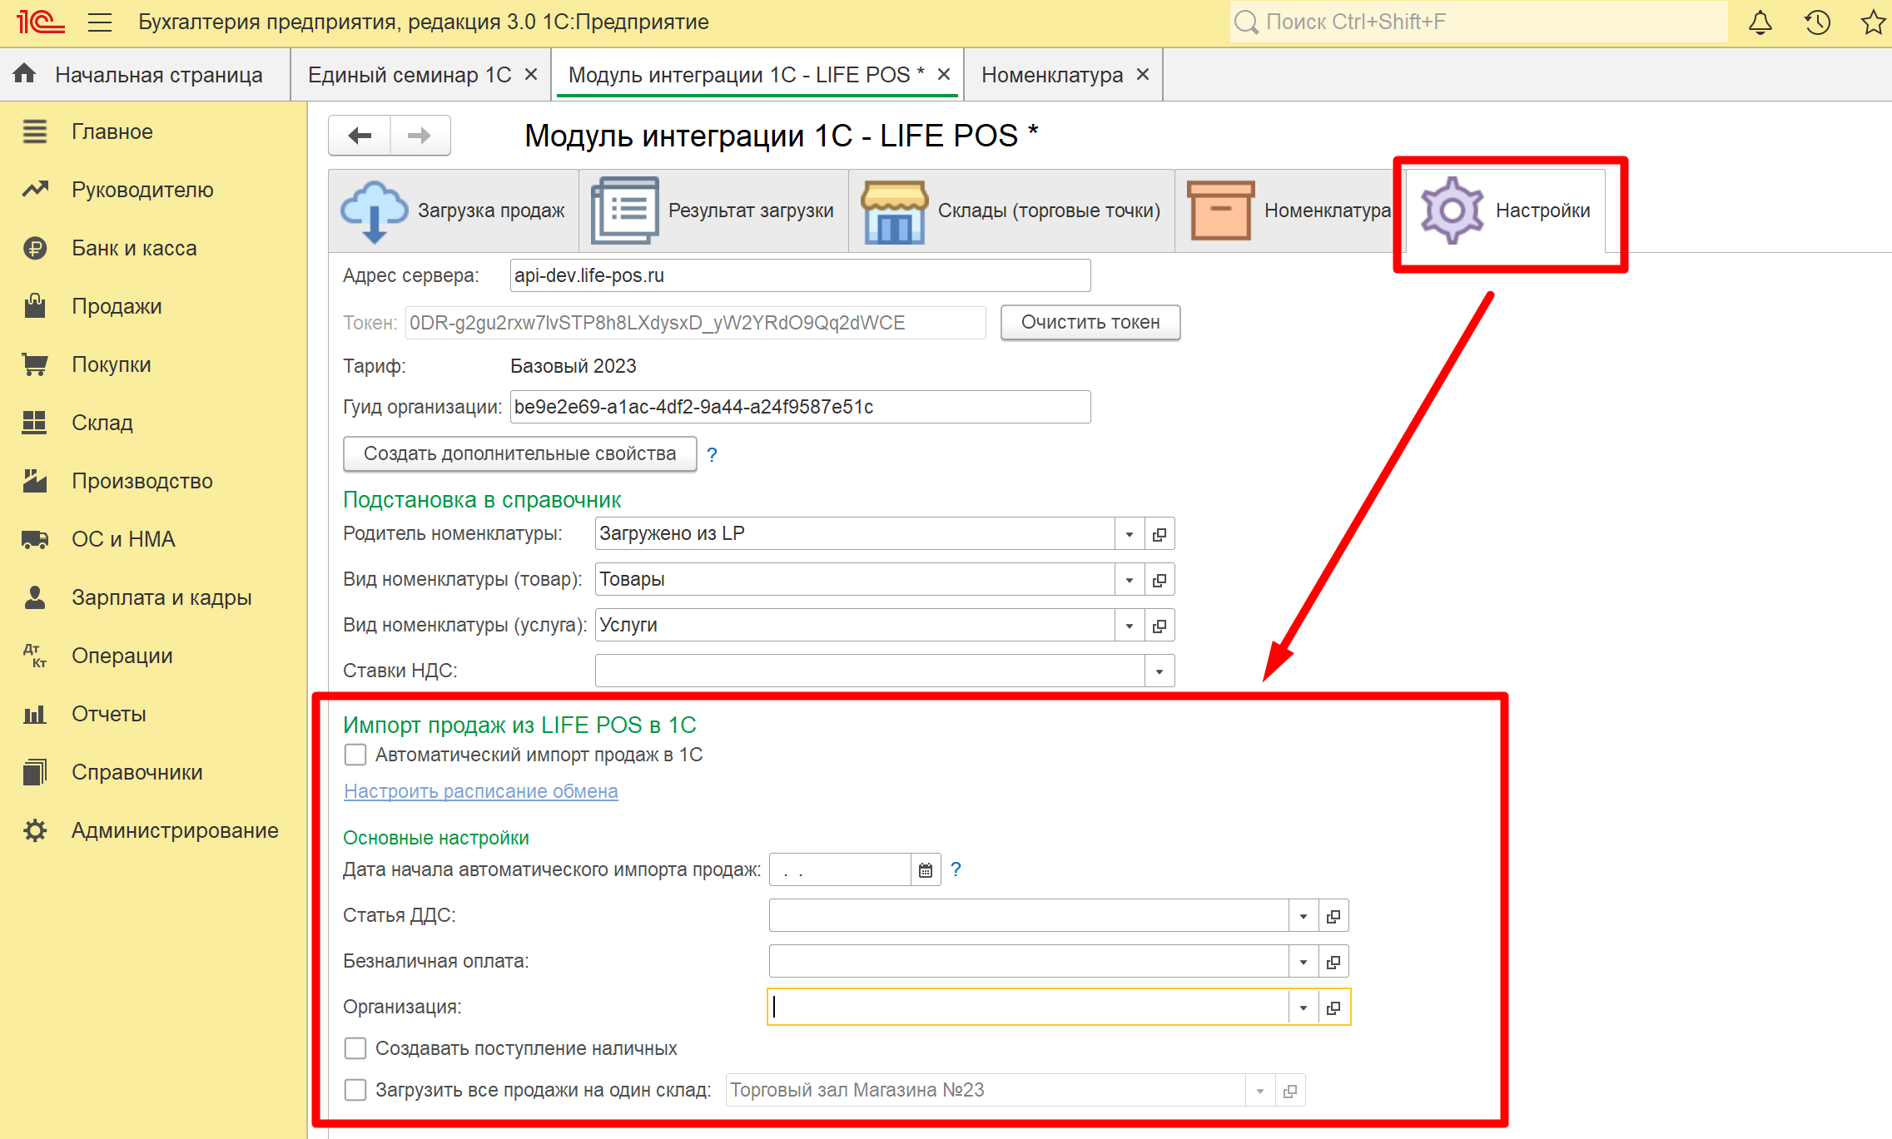Open notifications bell icon

click(x=1760, y=22)
